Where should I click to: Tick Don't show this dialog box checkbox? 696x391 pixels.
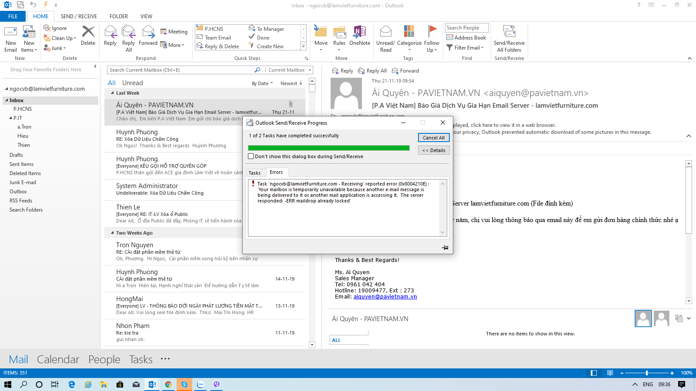251,156
